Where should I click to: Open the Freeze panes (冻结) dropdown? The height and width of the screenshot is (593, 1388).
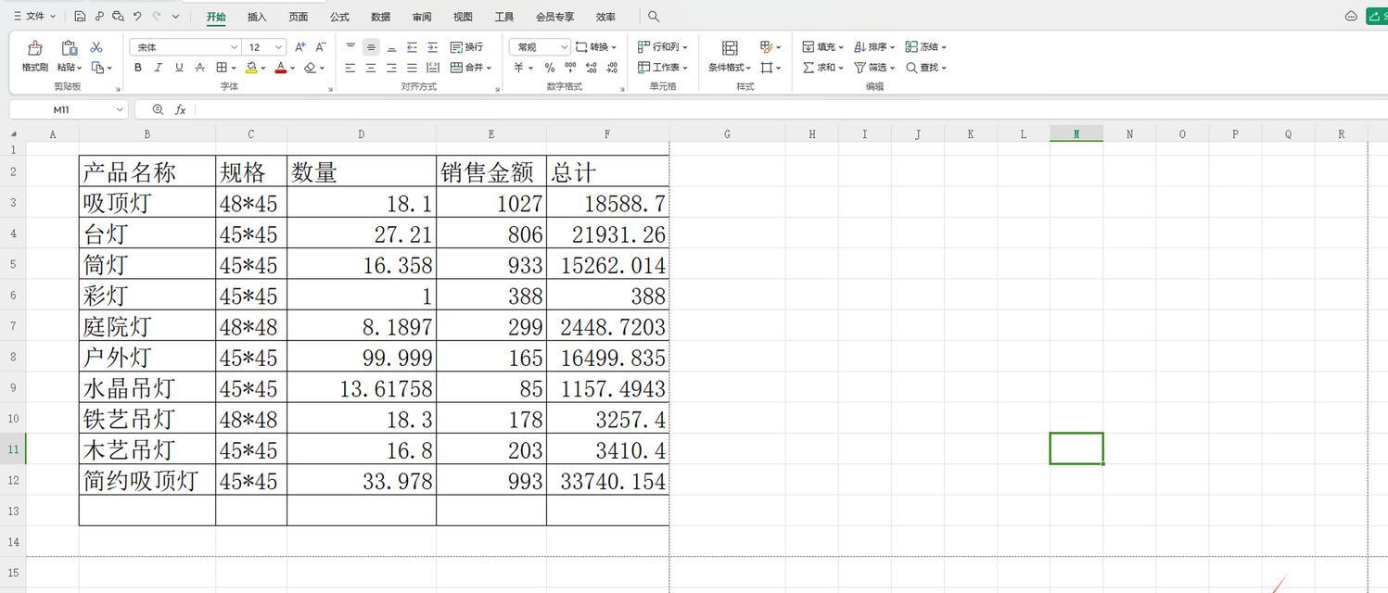tap(926, 46)
